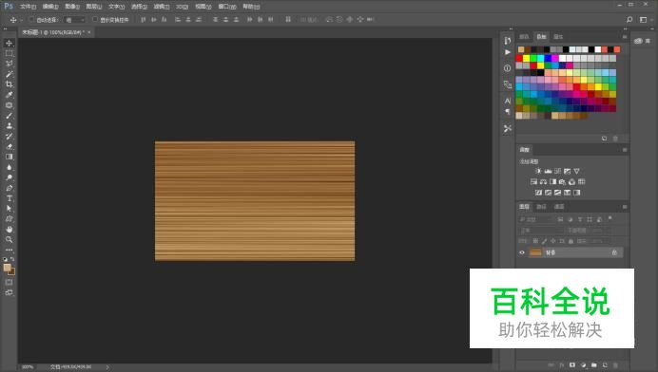Enable the Auto-Select checkbox
This screenshot has height=372, width=658.
31,19
